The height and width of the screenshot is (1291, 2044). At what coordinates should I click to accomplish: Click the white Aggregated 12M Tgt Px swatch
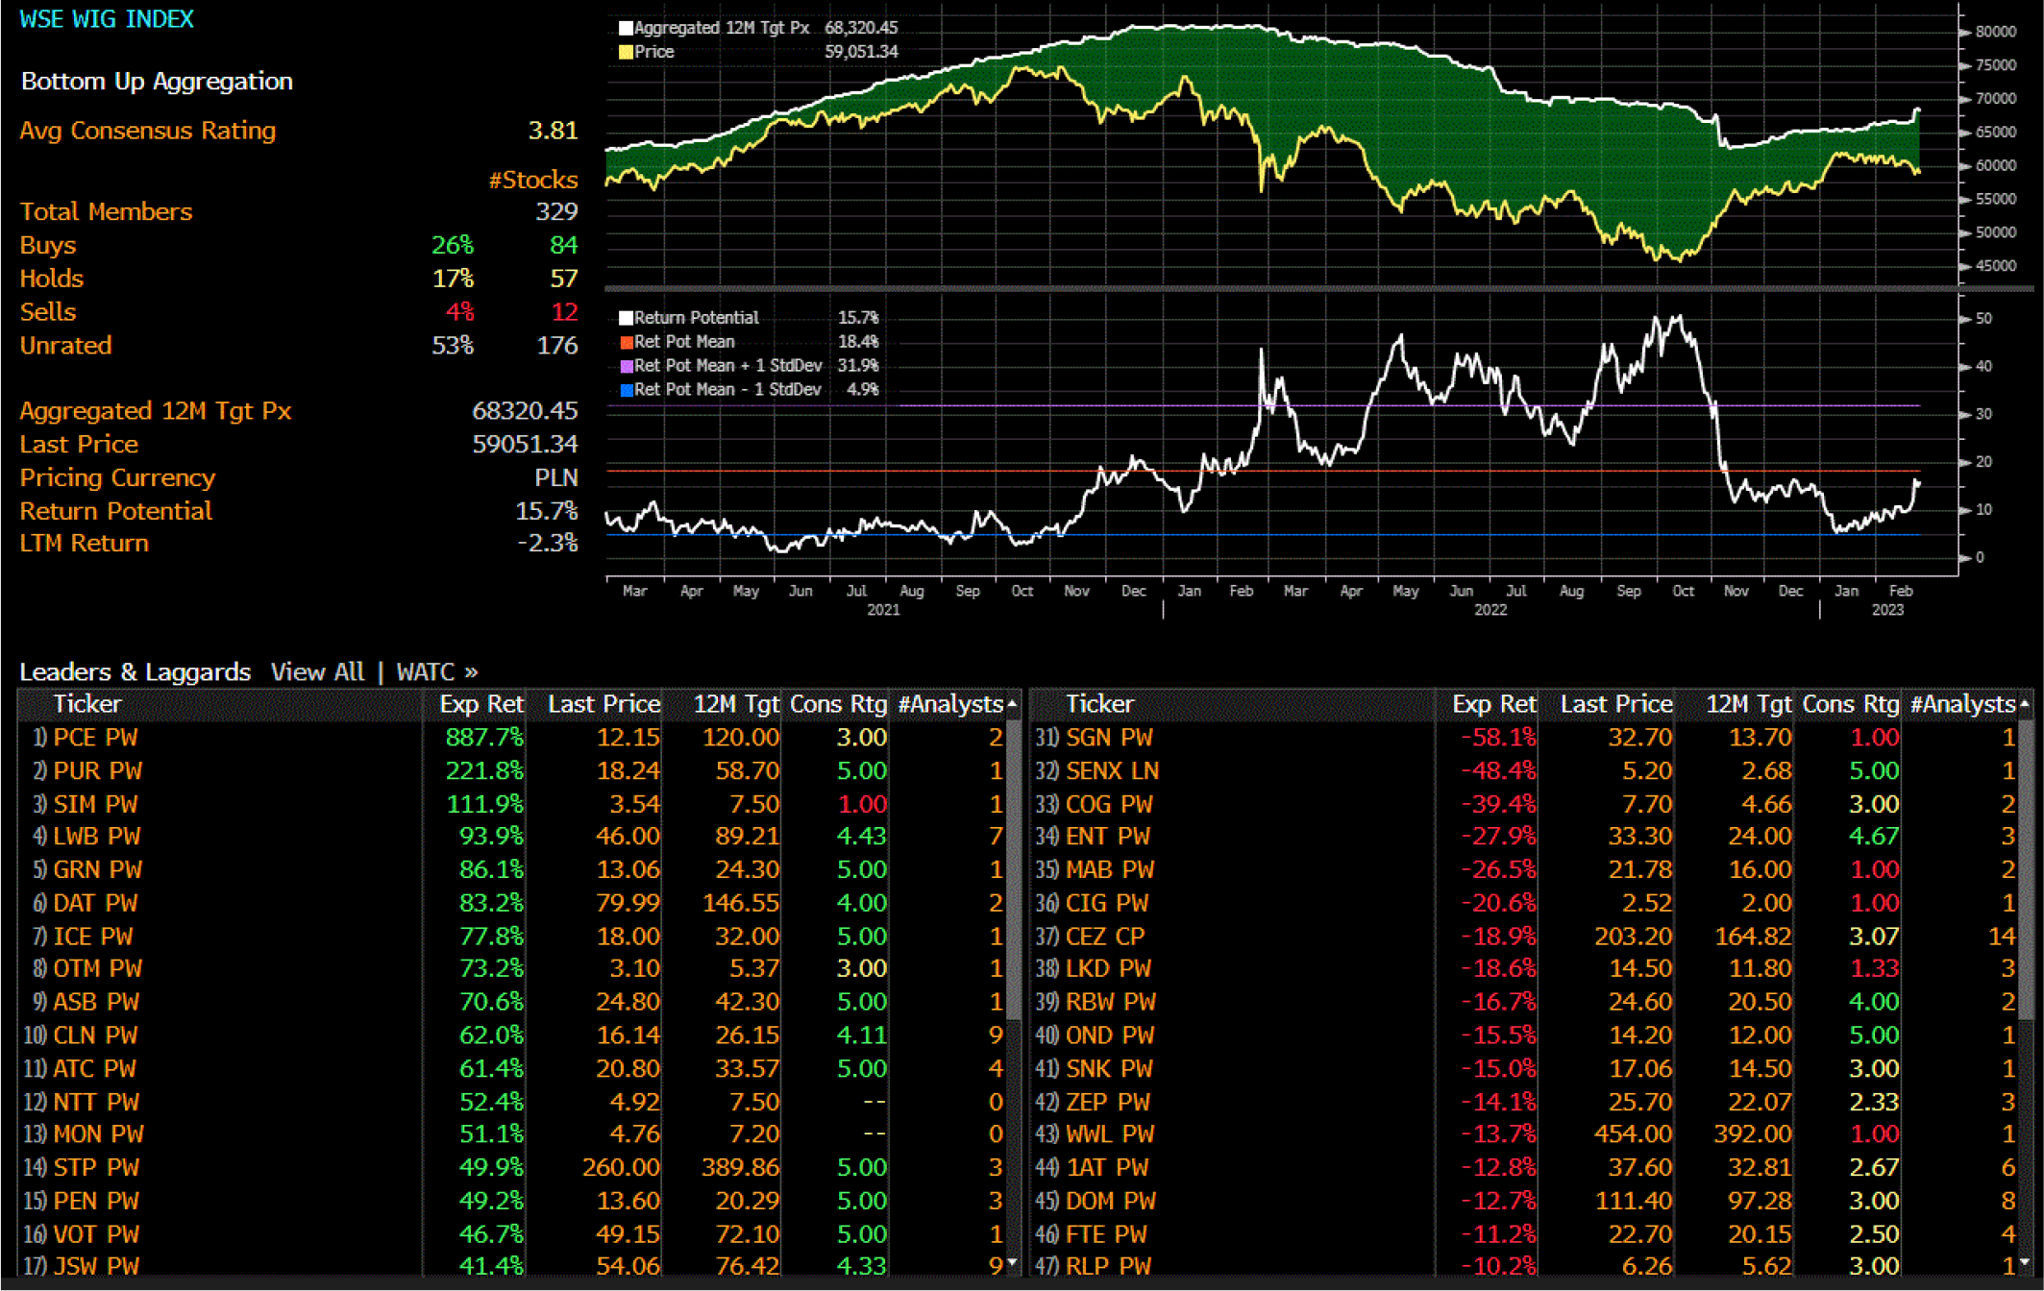(x=626, y=28)
